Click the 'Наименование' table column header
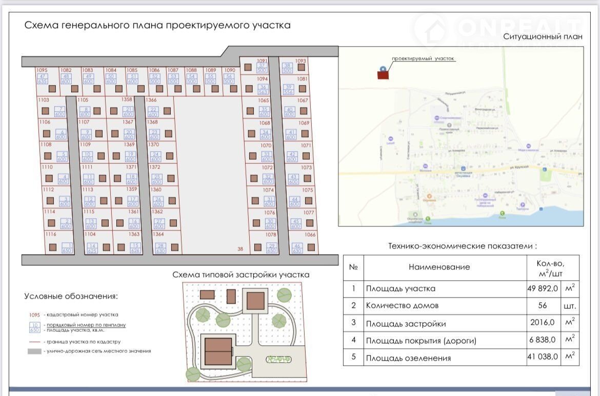Image resolution: width=600 pixels, height=396 pixels. (439, 267)
